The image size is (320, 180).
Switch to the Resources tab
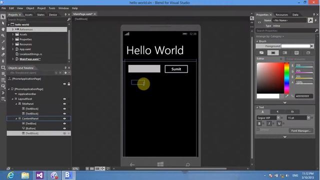281,14
